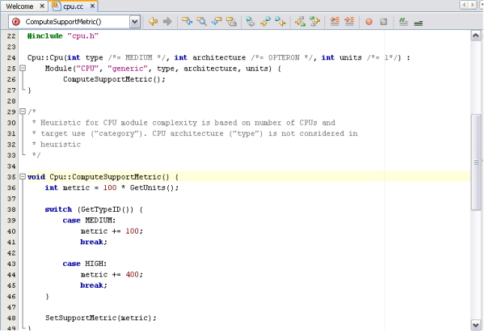Click the vertical scrollbar up arrow

(x=476, y=36)
